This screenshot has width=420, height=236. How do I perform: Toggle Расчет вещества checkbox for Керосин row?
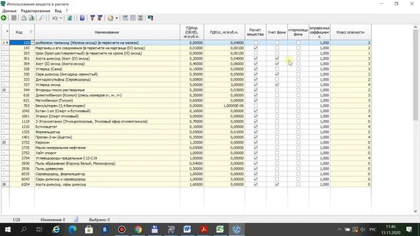[255, 142]
